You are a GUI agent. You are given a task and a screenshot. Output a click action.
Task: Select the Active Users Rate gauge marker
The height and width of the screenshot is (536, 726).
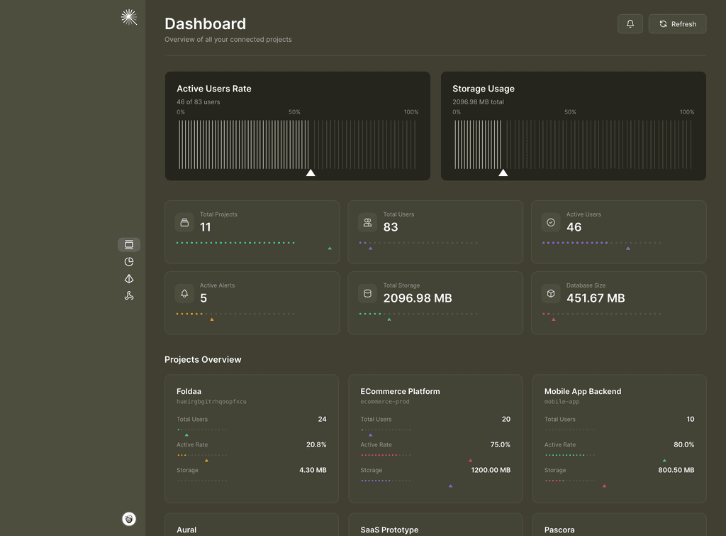tap(311, 173)
